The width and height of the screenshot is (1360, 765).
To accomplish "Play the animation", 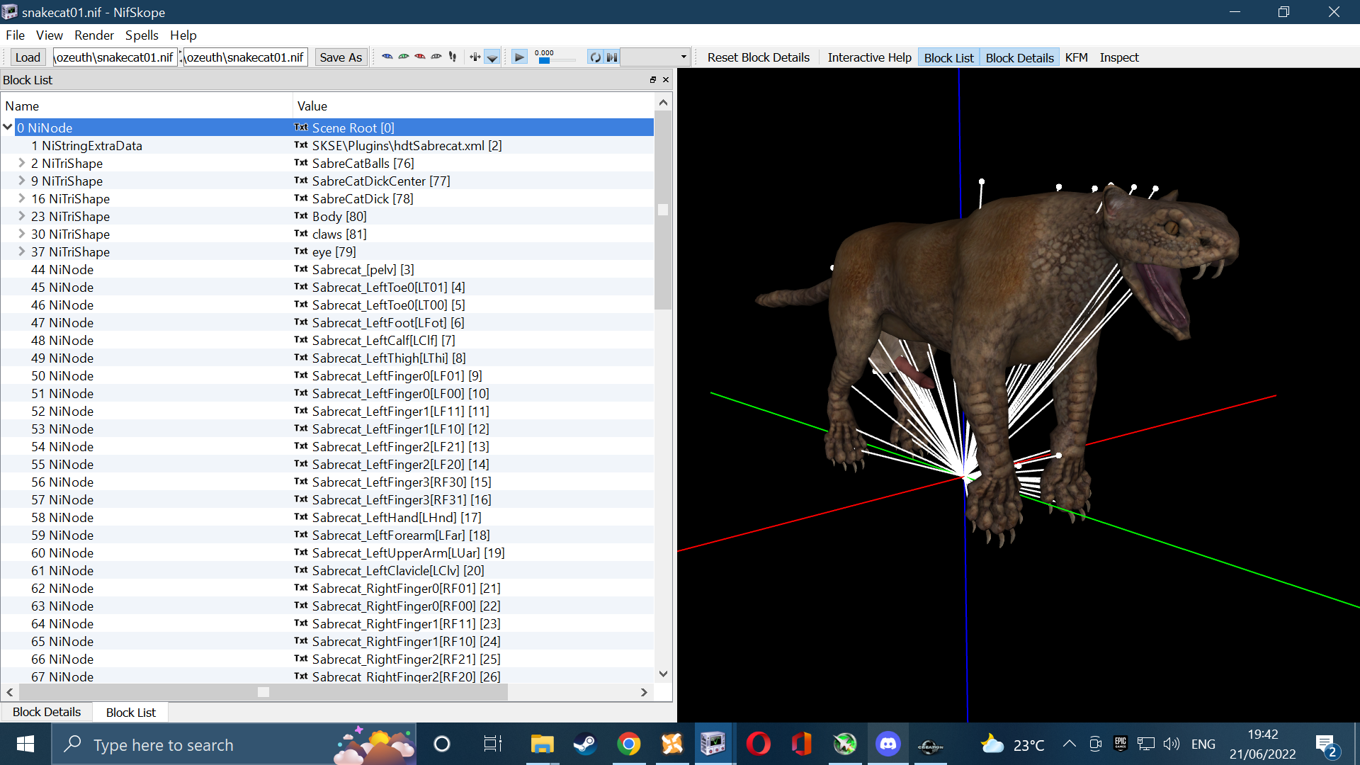I will [519, 57].
